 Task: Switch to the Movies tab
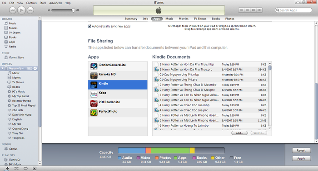pyautogui.click(x=184, y=19)
